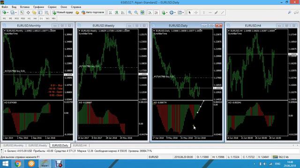Expand one-click trading triangle in EURUSD.H4 chart
Image resolution: width=300 pixels, height=168 pixels.
229,31
